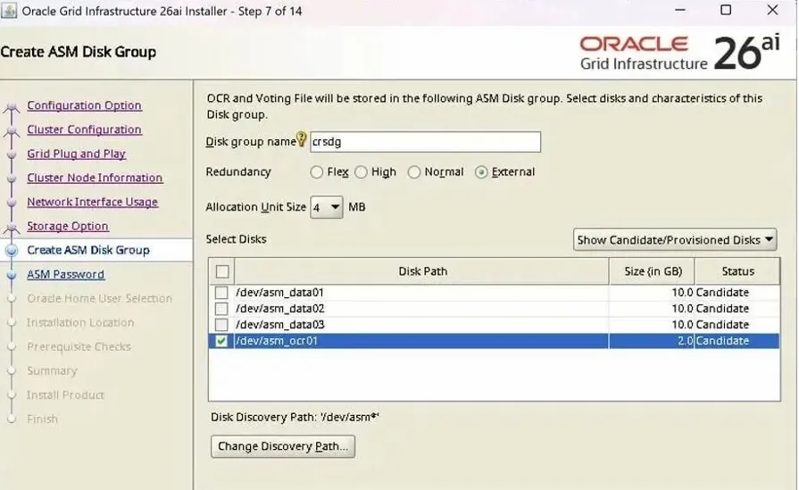Viewport: 799px width, 490px height.
Task: Click the Candidate status of asm_data02
Action: (722, 309)
